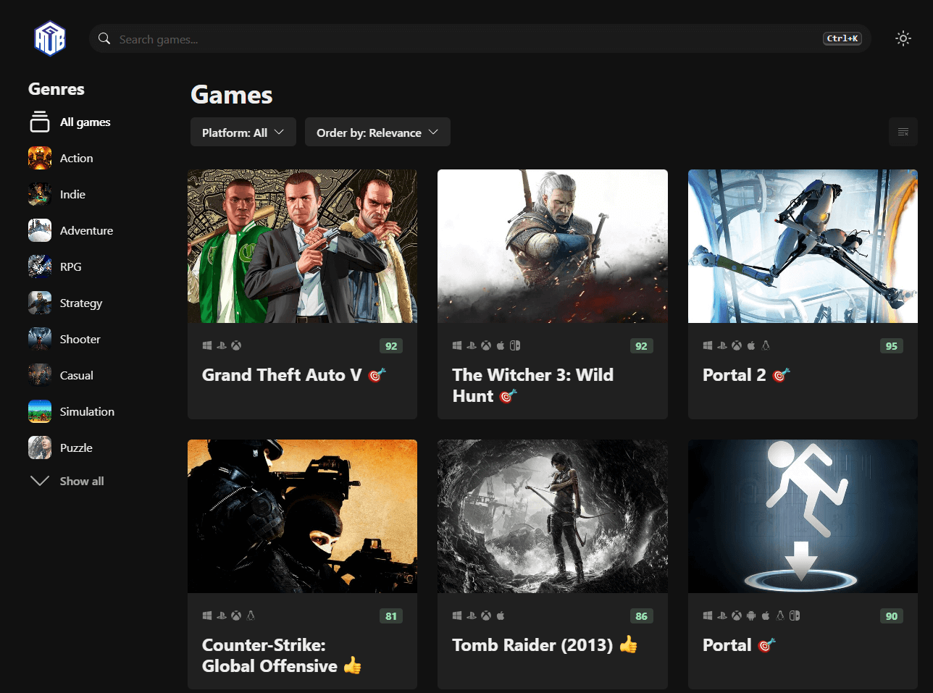Screen dimensions: 933x693
Task: Click the Apple icon under Tomb Raider (2013)
Action: pyautogui.click(x=501, y=616)
